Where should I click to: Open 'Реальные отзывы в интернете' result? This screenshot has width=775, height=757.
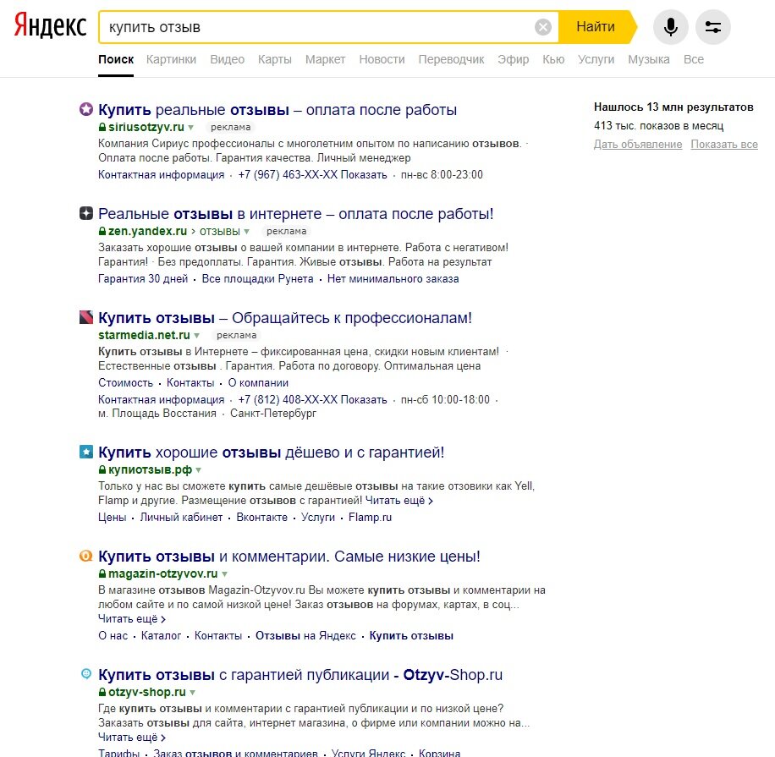click(295, 214)
